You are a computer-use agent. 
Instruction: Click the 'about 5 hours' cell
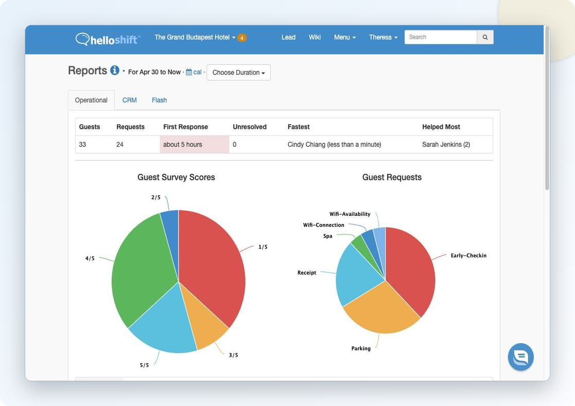coord(195,144)
